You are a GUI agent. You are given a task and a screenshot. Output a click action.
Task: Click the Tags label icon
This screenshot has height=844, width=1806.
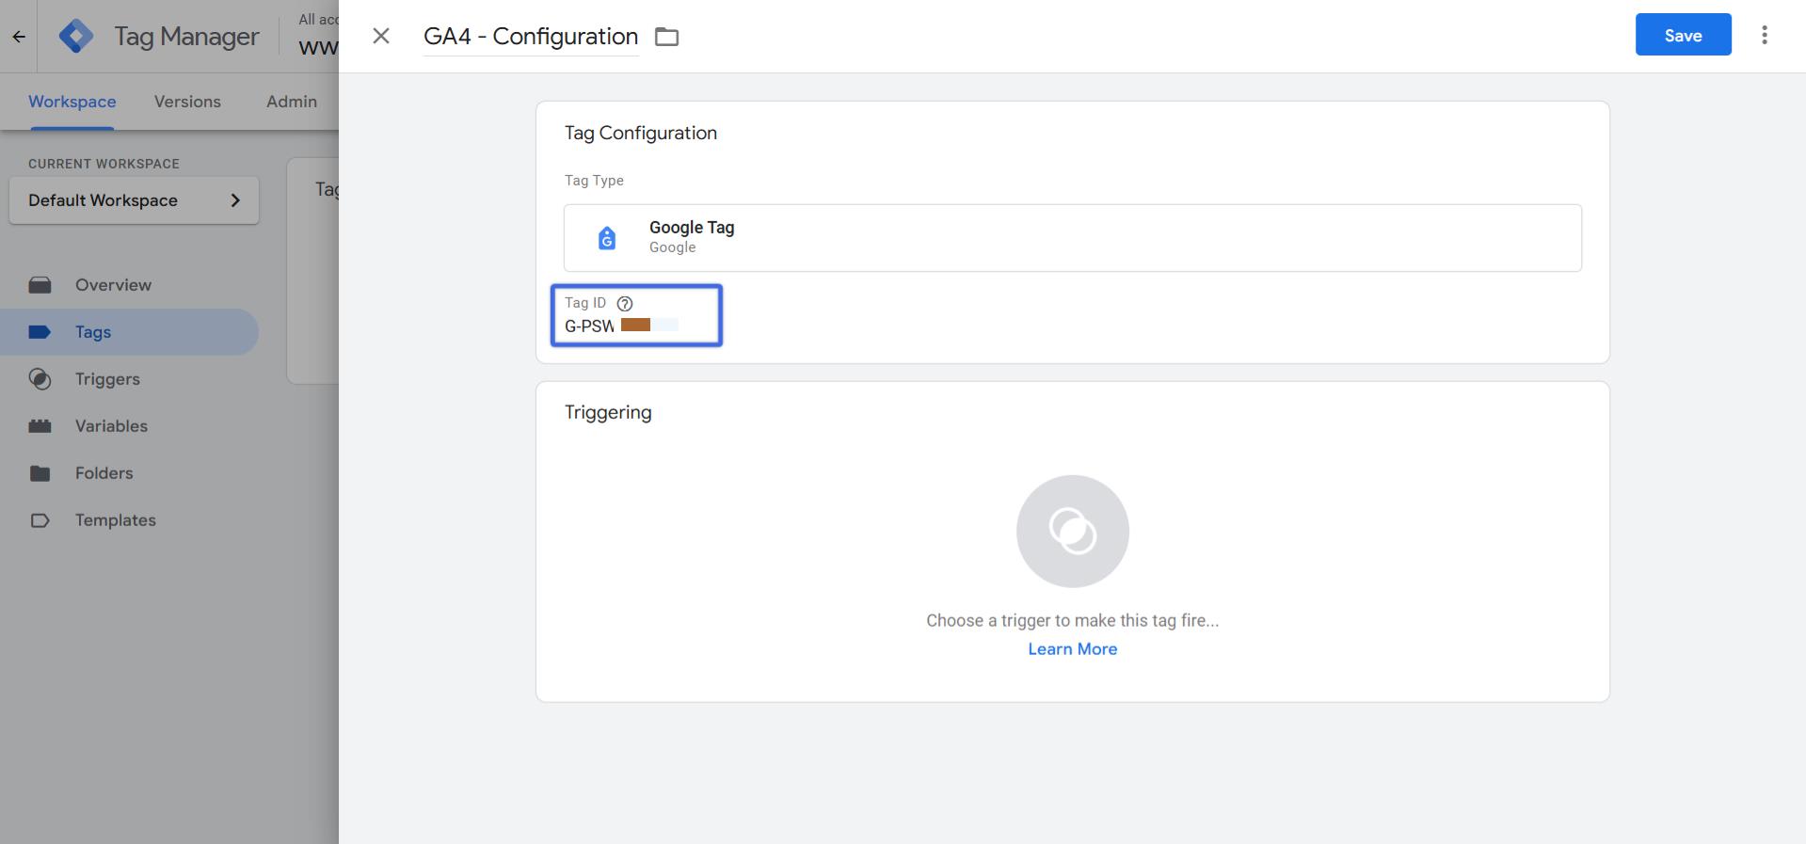(x=40, y=332)
